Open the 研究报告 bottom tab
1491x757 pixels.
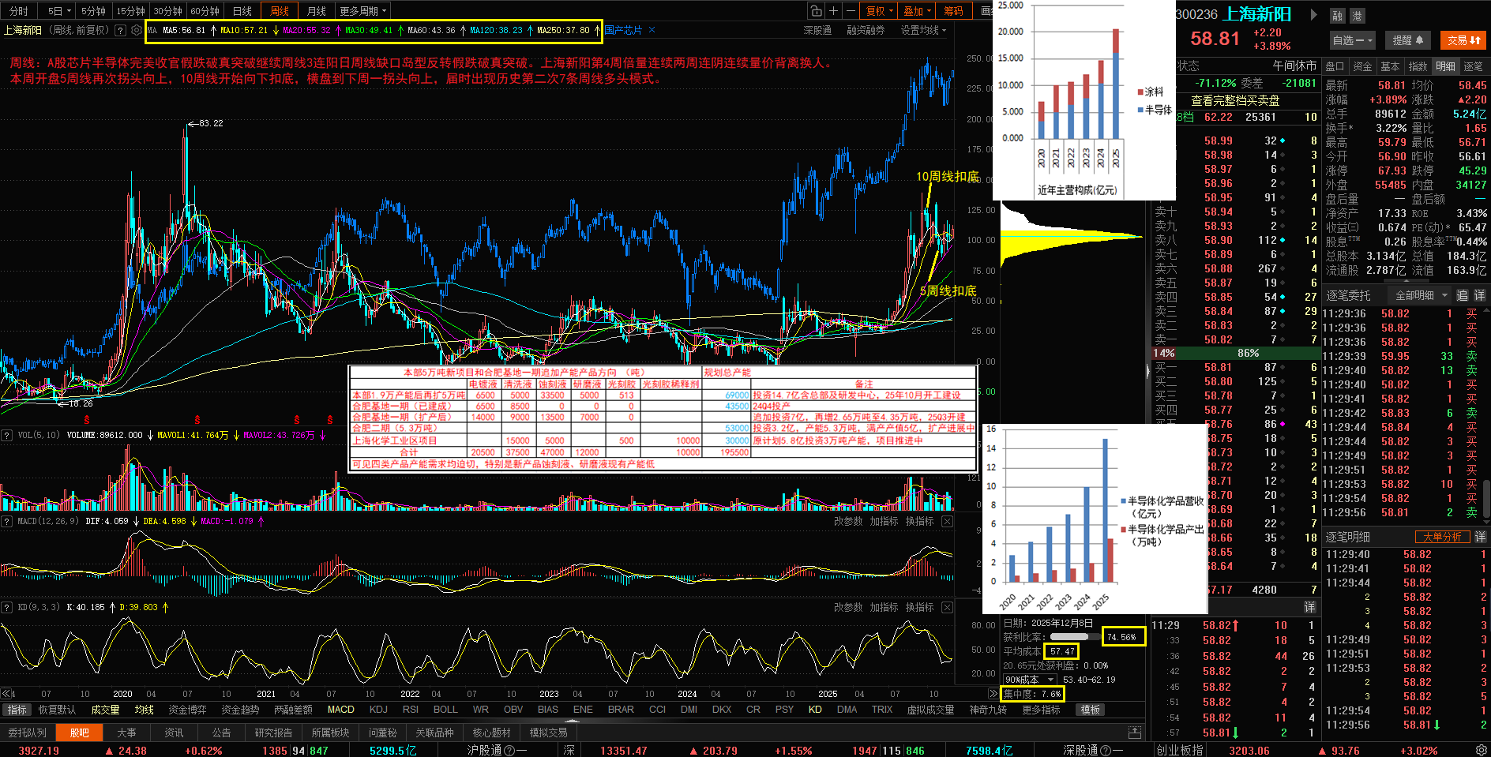273,733
